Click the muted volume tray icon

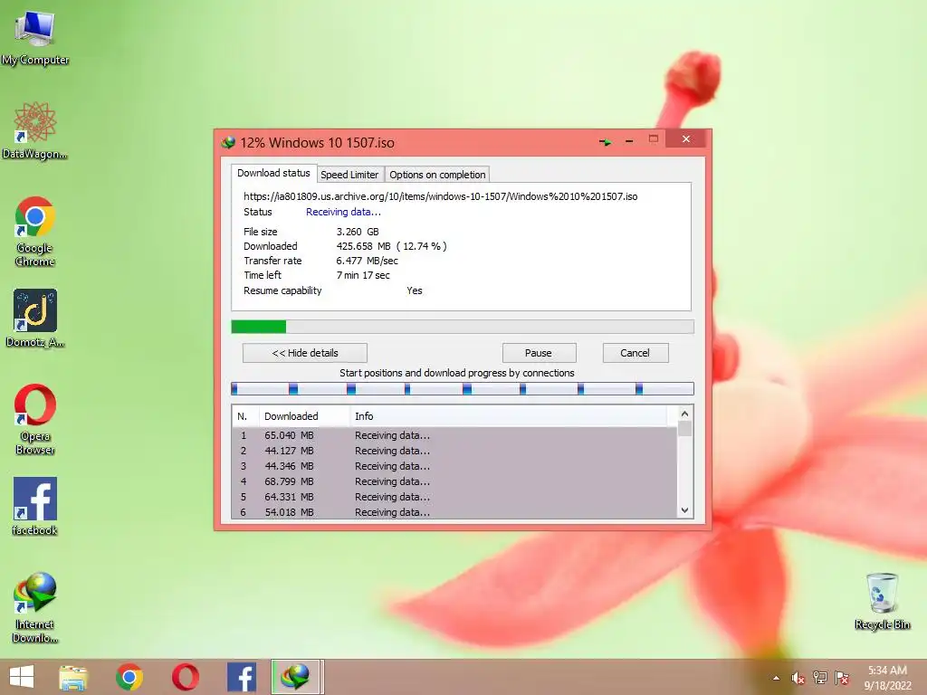[798, 678]
